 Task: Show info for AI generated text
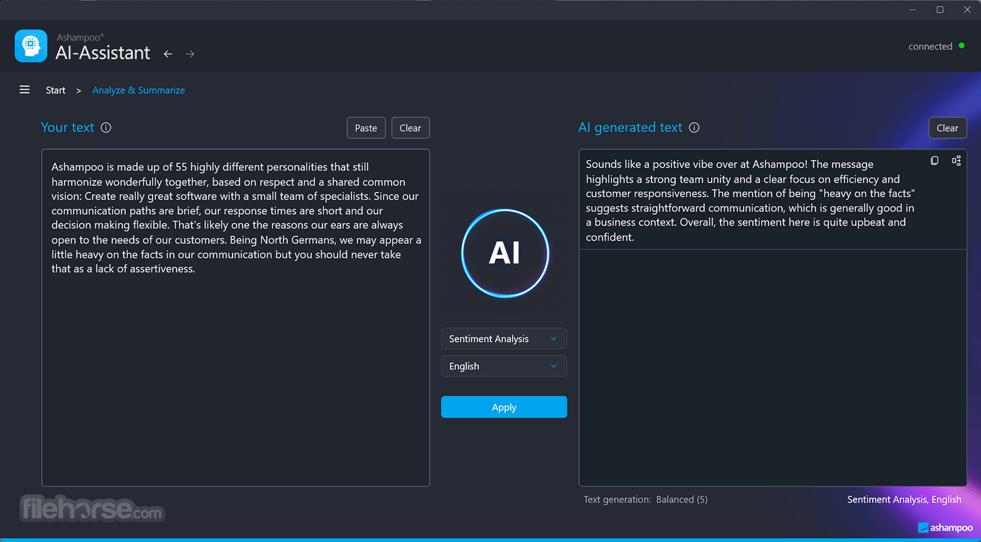pos(695,128)
